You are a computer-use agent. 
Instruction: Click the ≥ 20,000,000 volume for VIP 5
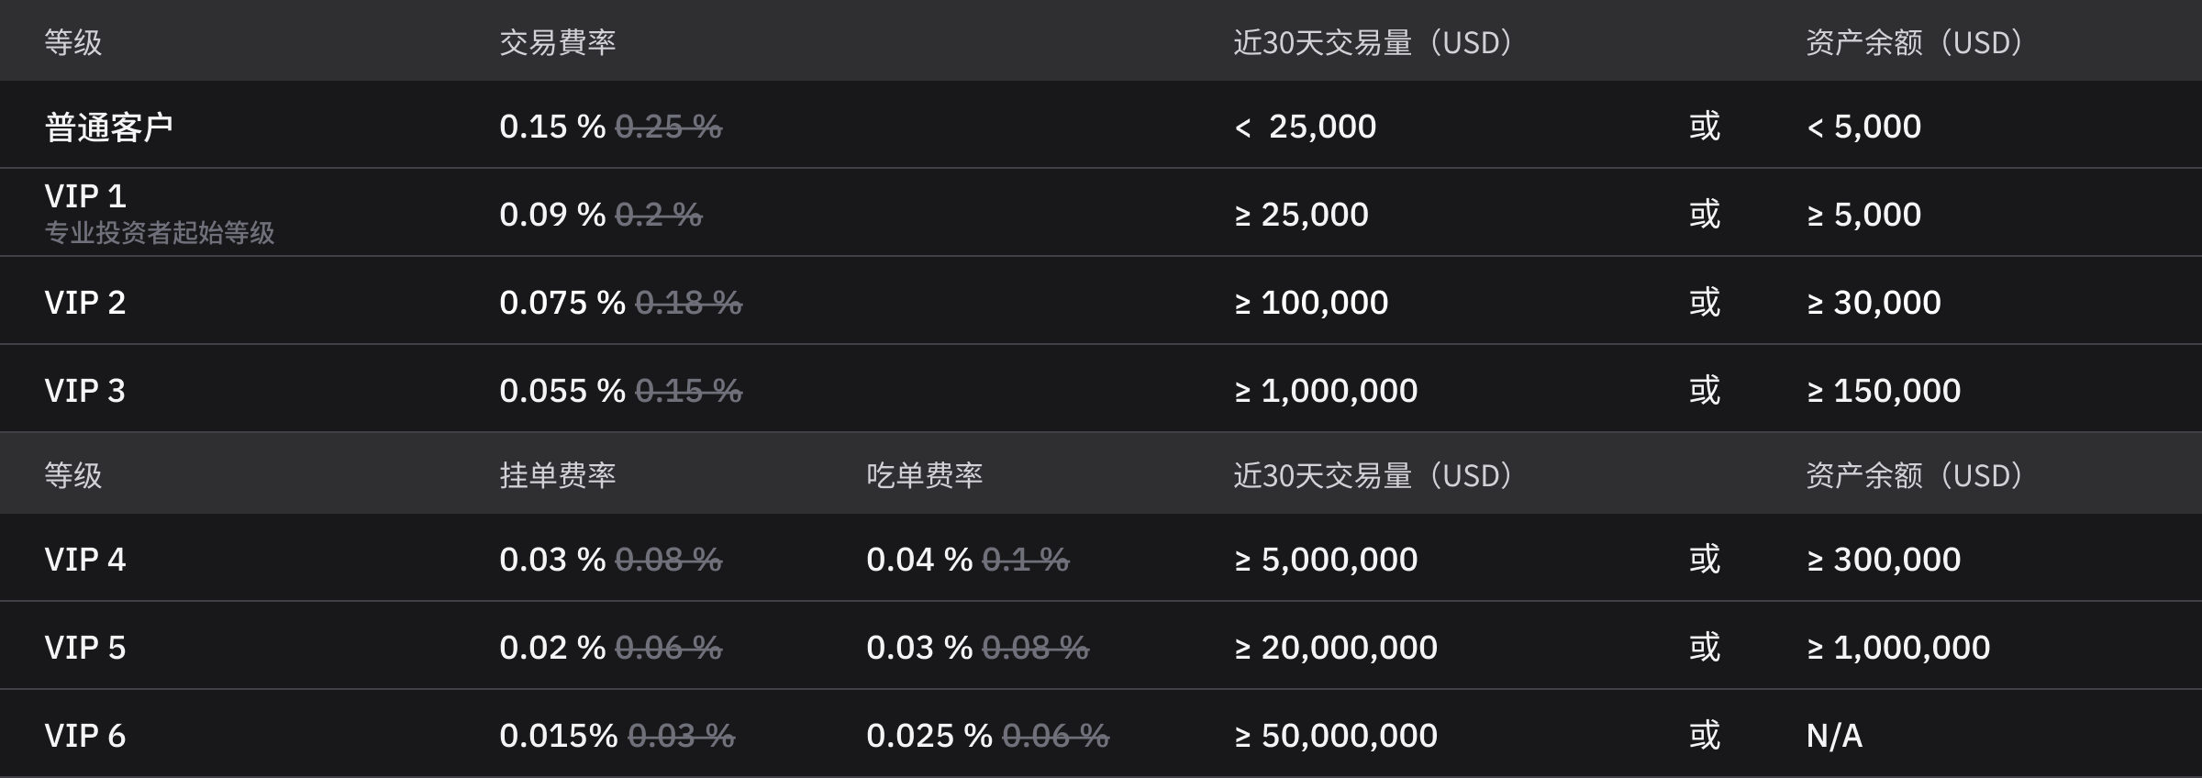point(1336,648)
